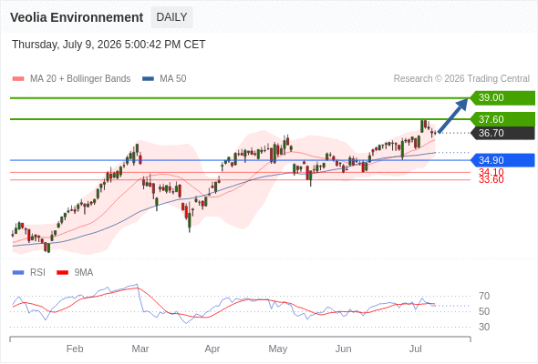
Task: Click the Mar month label on axis
Action: 140,349
